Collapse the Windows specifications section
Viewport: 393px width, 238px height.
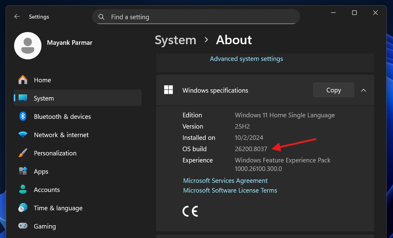(363, 90)
